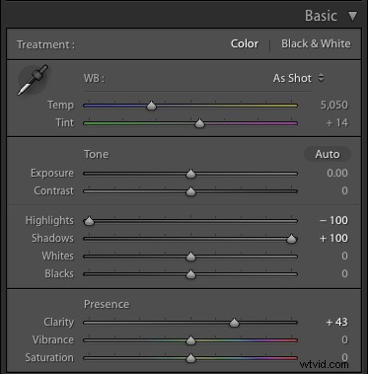Click the Clarity slider handle
This screenshot has height=374, width=368.
click(x=234, y=323)
